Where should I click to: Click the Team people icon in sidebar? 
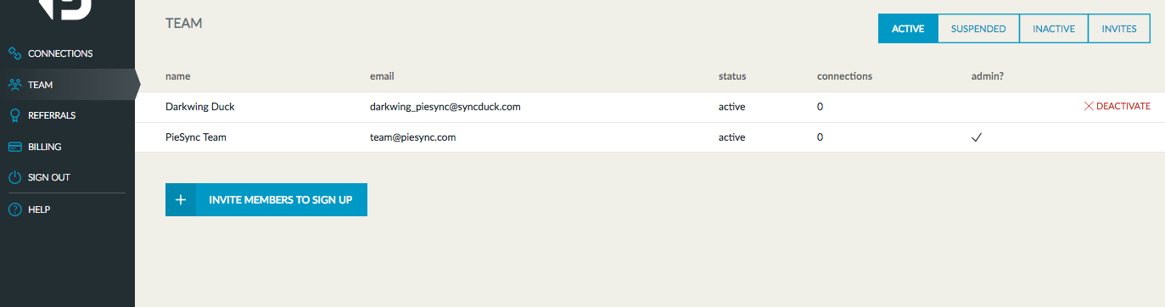coord(14,85)
